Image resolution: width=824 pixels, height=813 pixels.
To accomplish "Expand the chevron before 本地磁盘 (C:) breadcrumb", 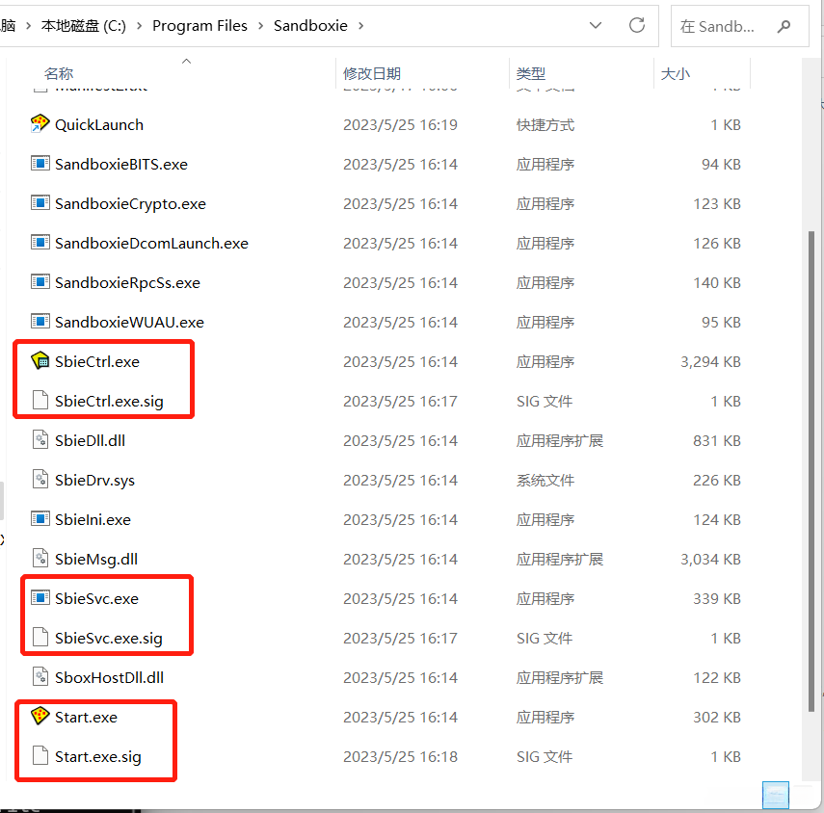I will click(28, 26).
